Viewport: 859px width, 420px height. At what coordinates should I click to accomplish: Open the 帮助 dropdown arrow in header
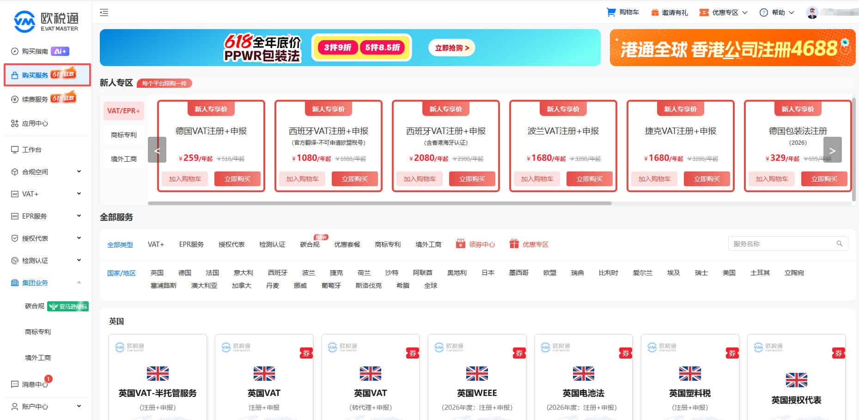791,12
